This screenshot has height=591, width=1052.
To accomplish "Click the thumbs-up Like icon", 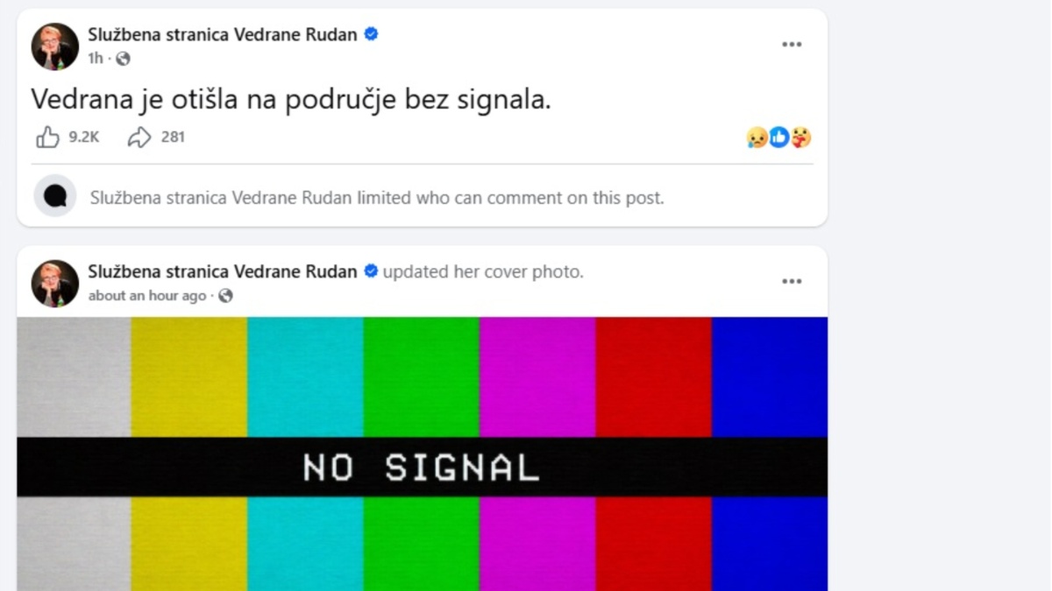I will click(47, 137).
